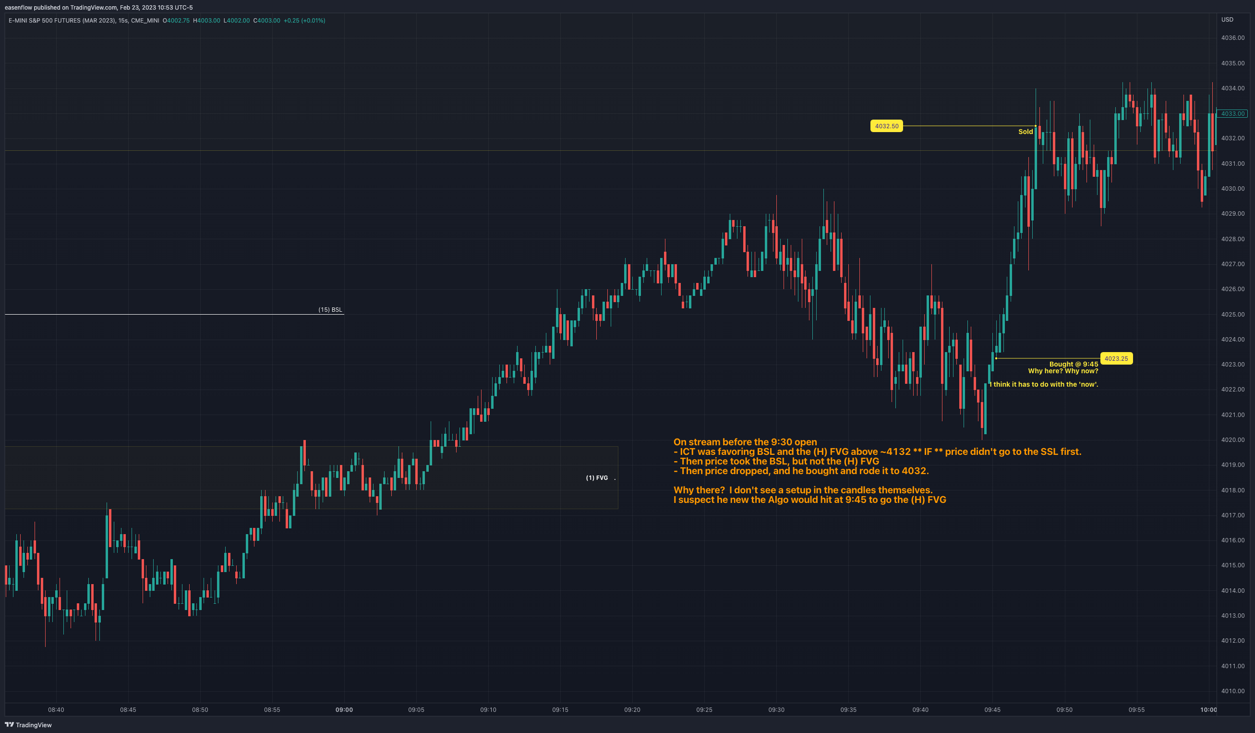Click the 08:40 time axis label

coord(56,709)
